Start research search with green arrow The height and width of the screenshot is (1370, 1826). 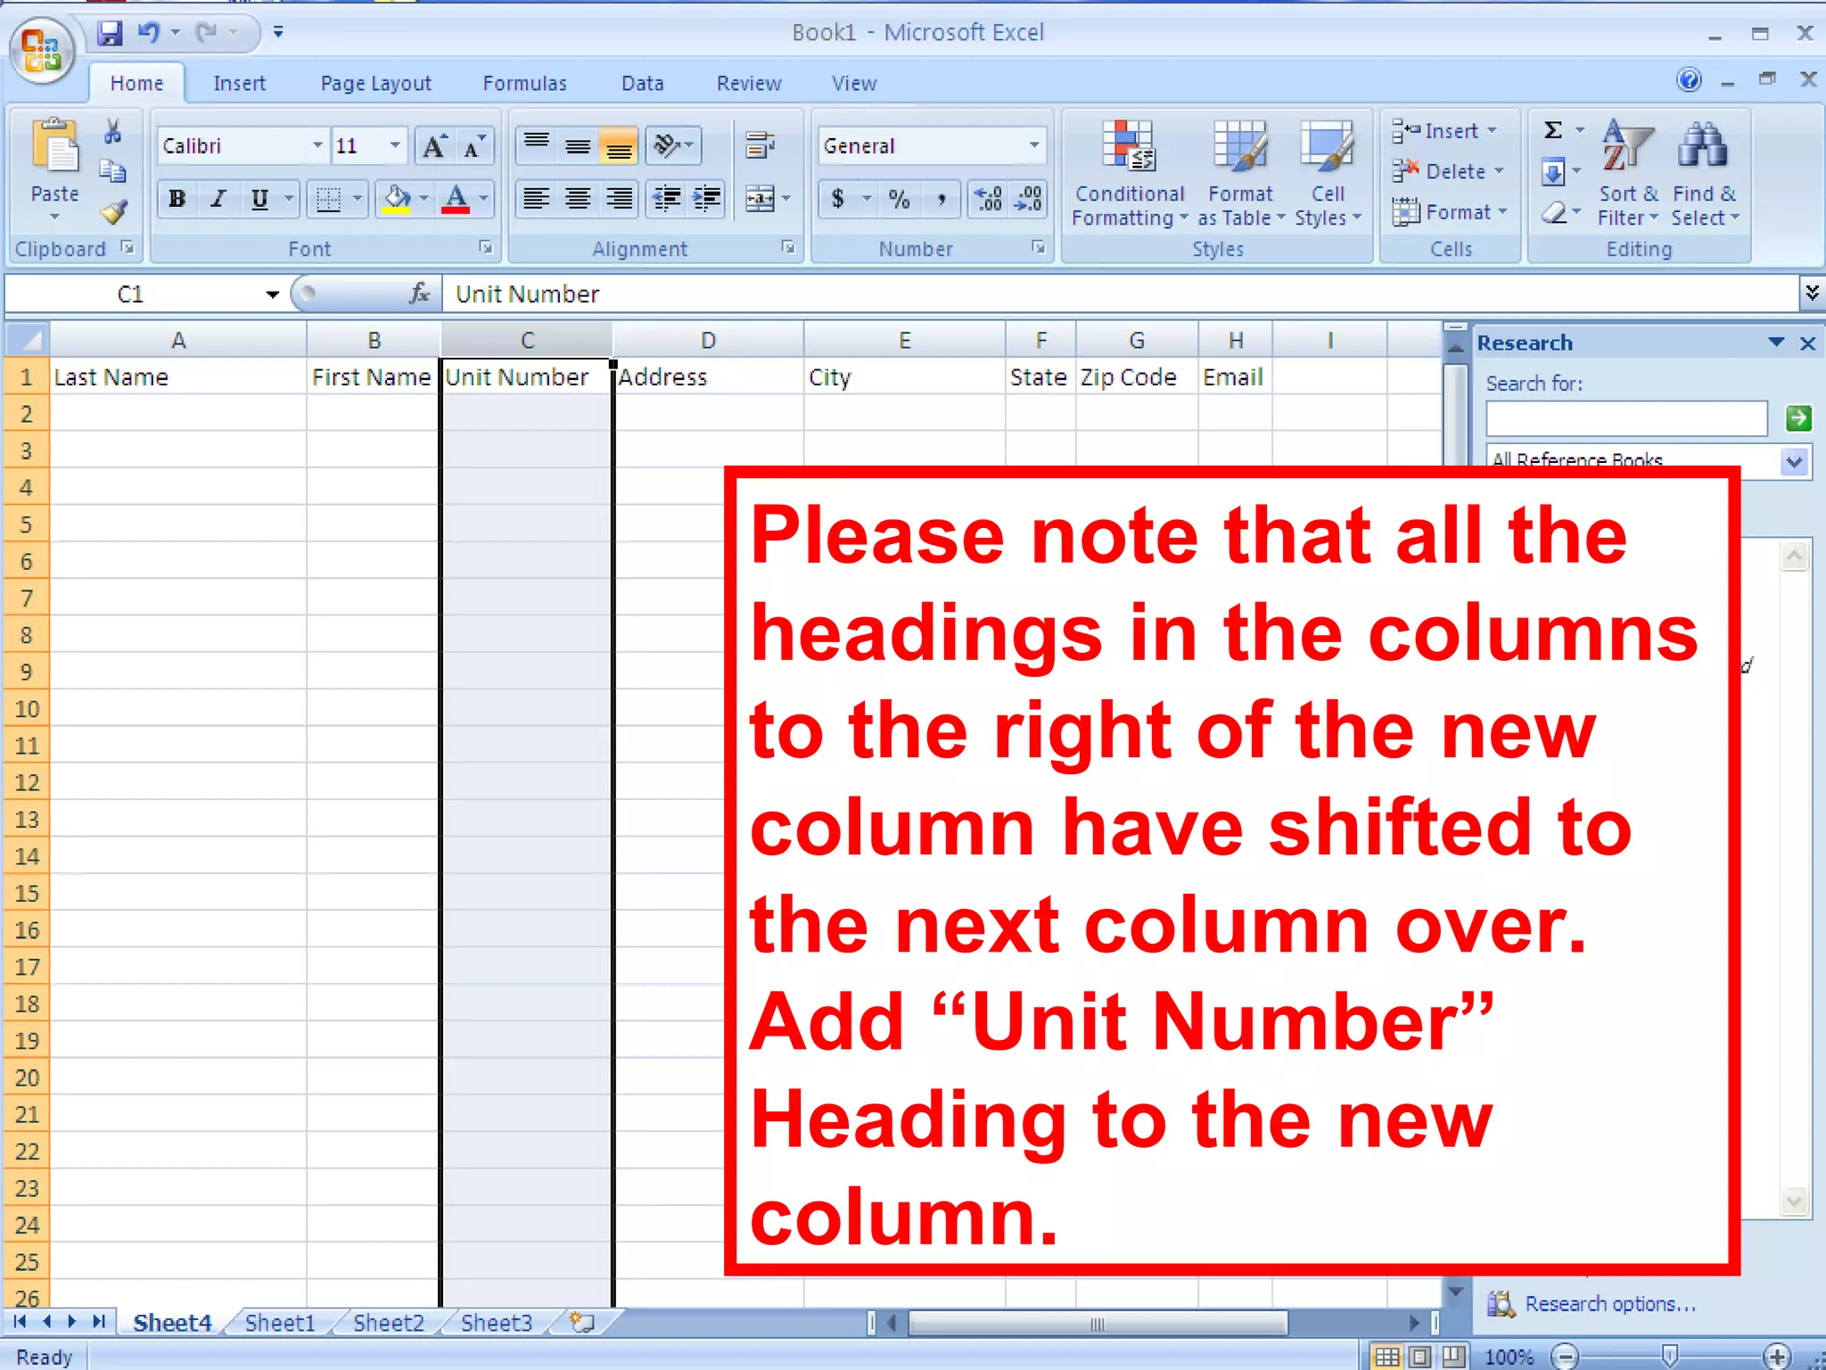click(1797, 417)
